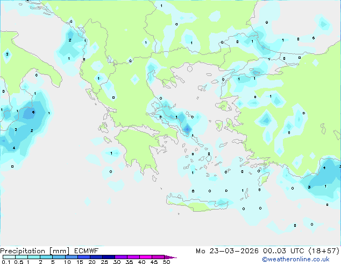The height and width of the screenshot is (264, 341).
Task: Click the "ECMWF" model label
Action: [x=87, y=251]
